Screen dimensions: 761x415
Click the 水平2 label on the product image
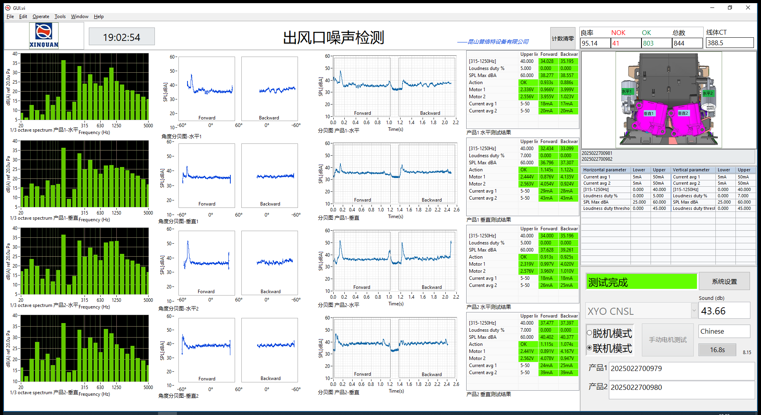tap(708, 94)
